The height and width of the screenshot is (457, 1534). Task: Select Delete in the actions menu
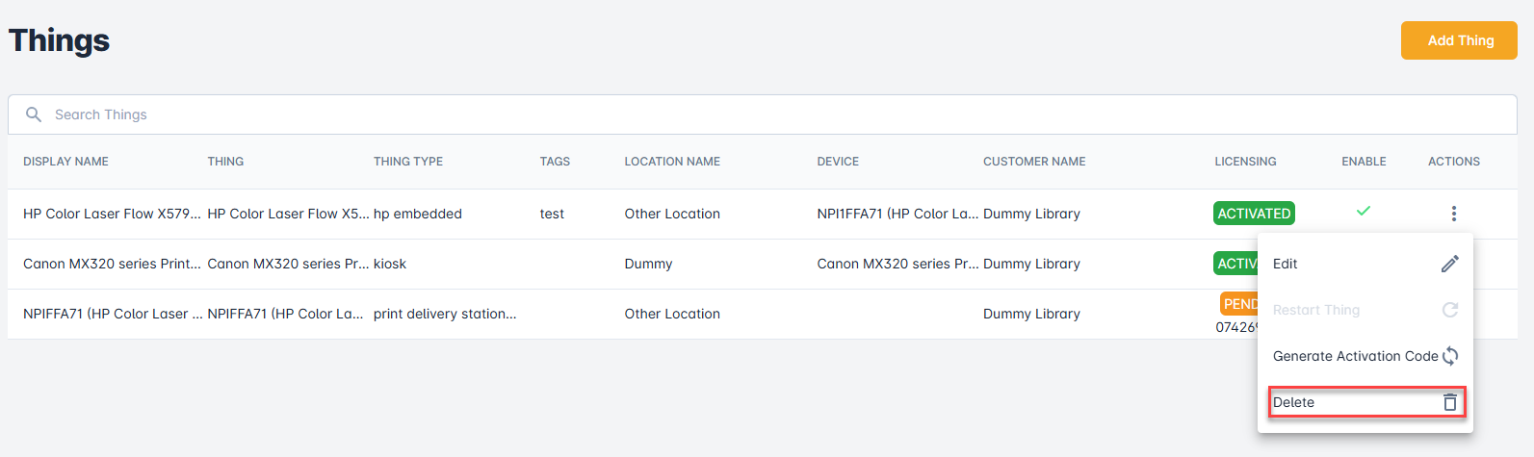pos(1294,402)
